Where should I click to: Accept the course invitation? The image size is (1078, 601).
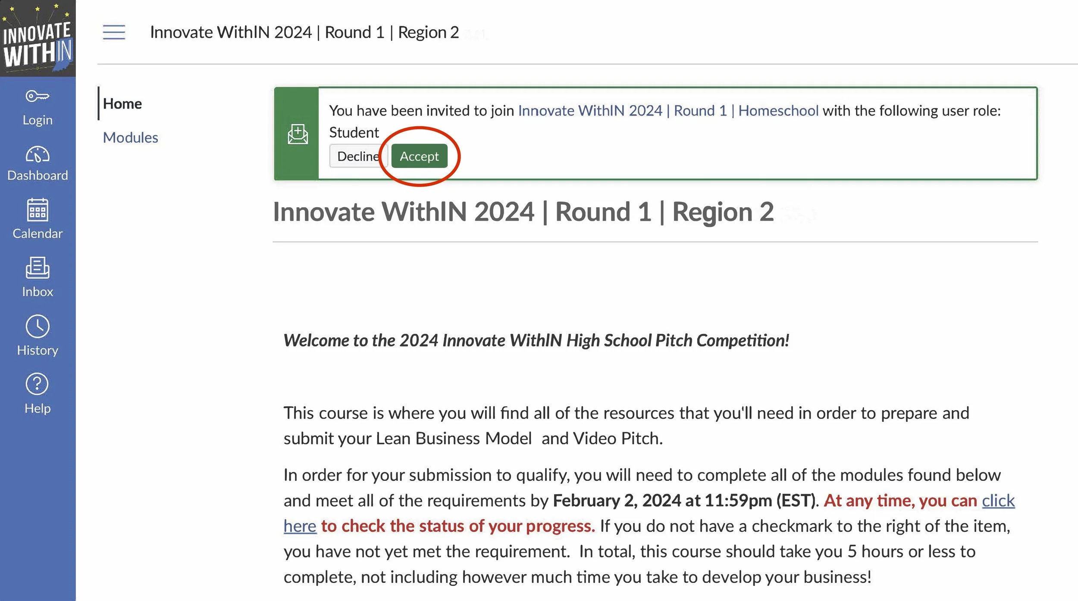(419, 156)
